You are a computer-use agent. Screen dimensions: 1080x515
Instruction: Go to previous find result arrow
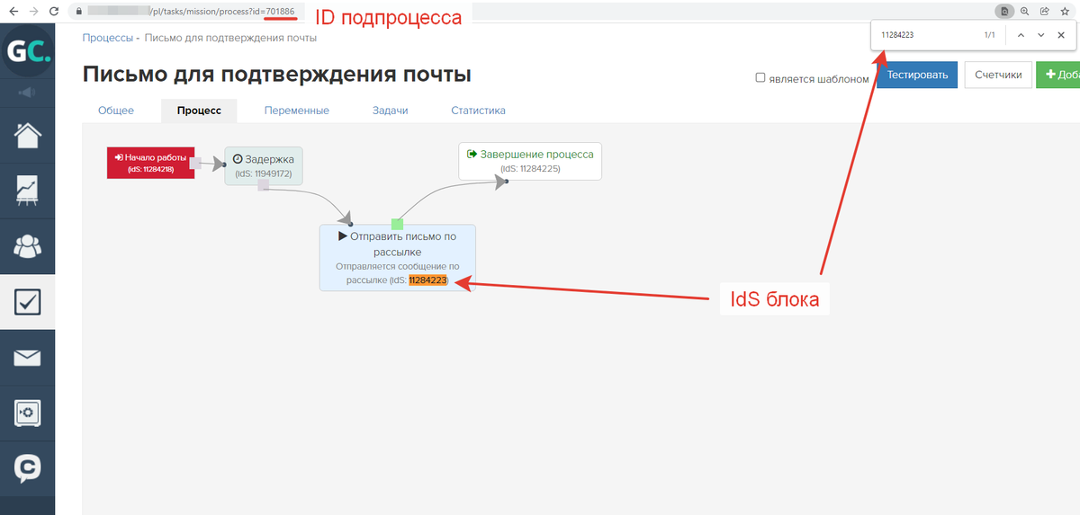point(1020,35)
